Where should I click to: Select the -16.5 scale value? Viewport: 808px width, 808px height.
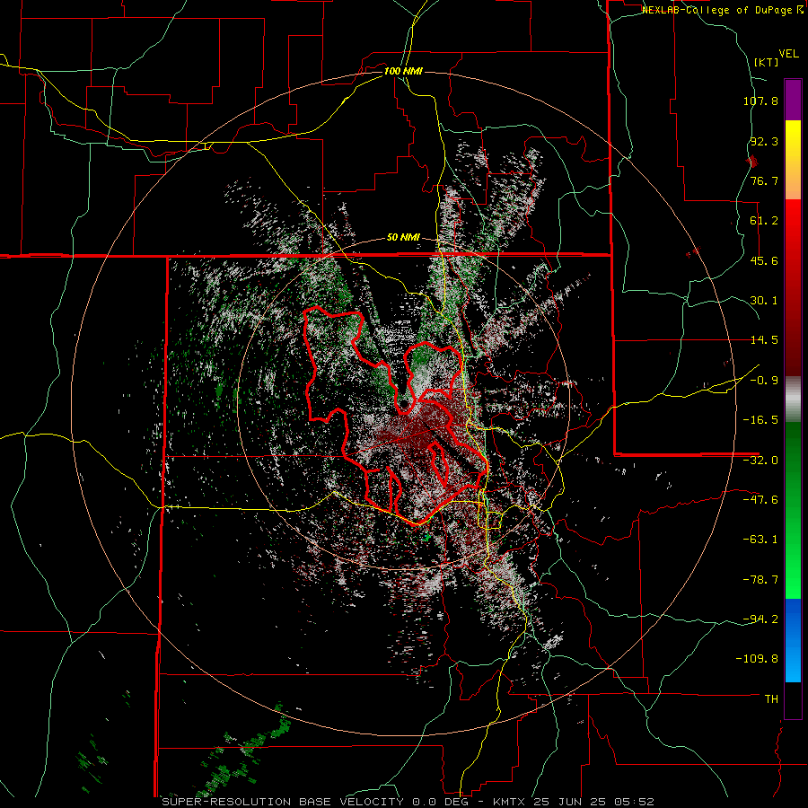click(760, 420)
